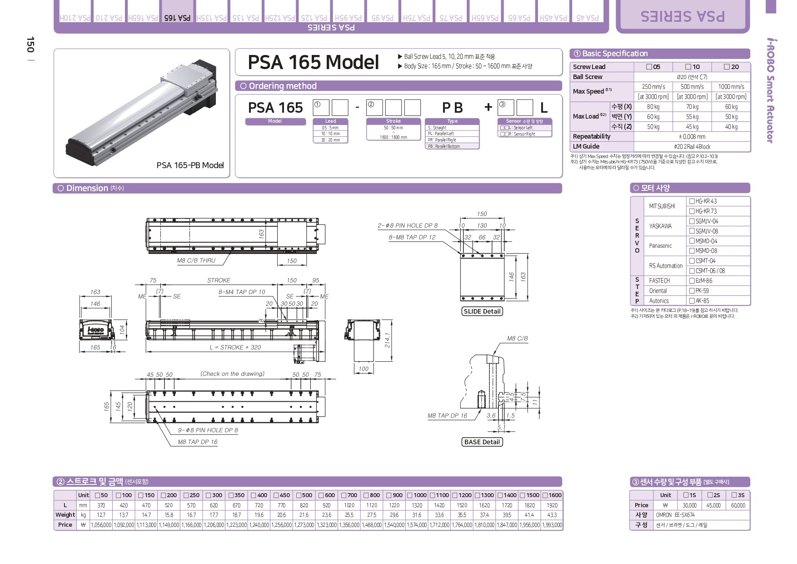Select the S : Straight type row
The height and width of the screenshot is (564, 797).
coord(452,128)
